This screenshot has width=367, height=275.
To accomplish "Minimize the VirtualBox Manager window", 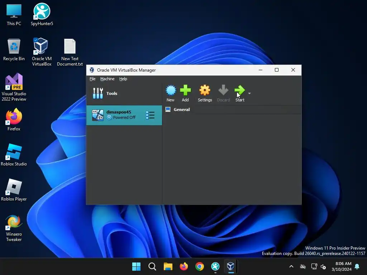I will coord(261,70).
